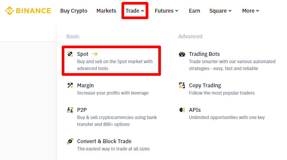Go to the Markets page

coord(106,11)
